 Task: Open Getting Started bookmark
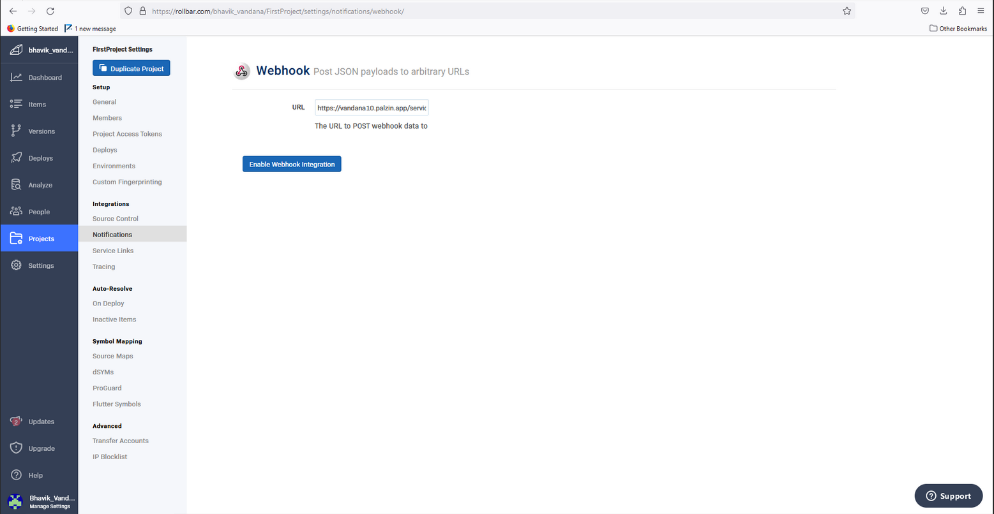click(x=33, y=29)
